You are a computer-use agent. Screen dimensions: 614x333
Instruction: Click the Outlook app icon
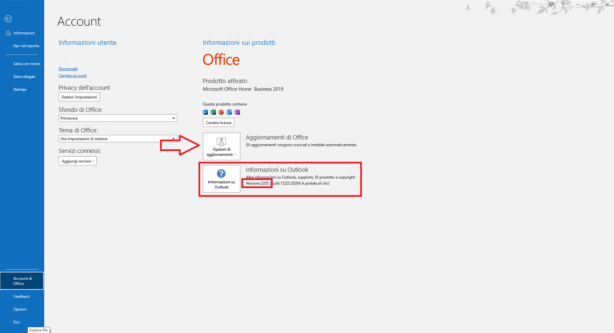pos(229,112)
